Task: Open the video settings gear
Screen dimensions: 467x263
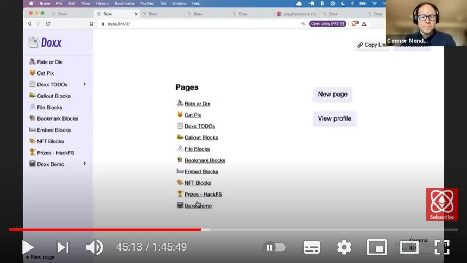Action: click(344, 247)
